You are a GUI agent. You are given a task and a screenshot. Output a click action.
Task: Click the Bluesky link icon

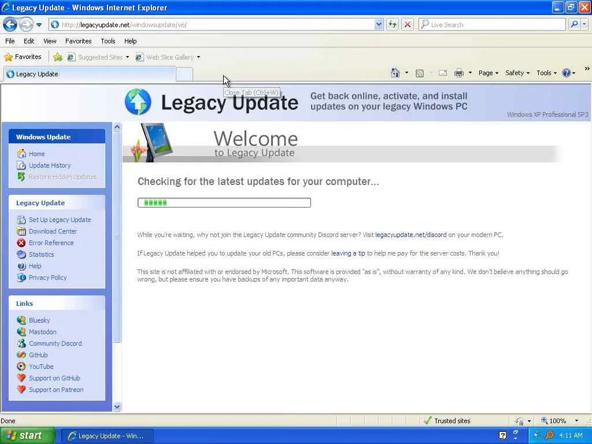[x=21, y=320]
